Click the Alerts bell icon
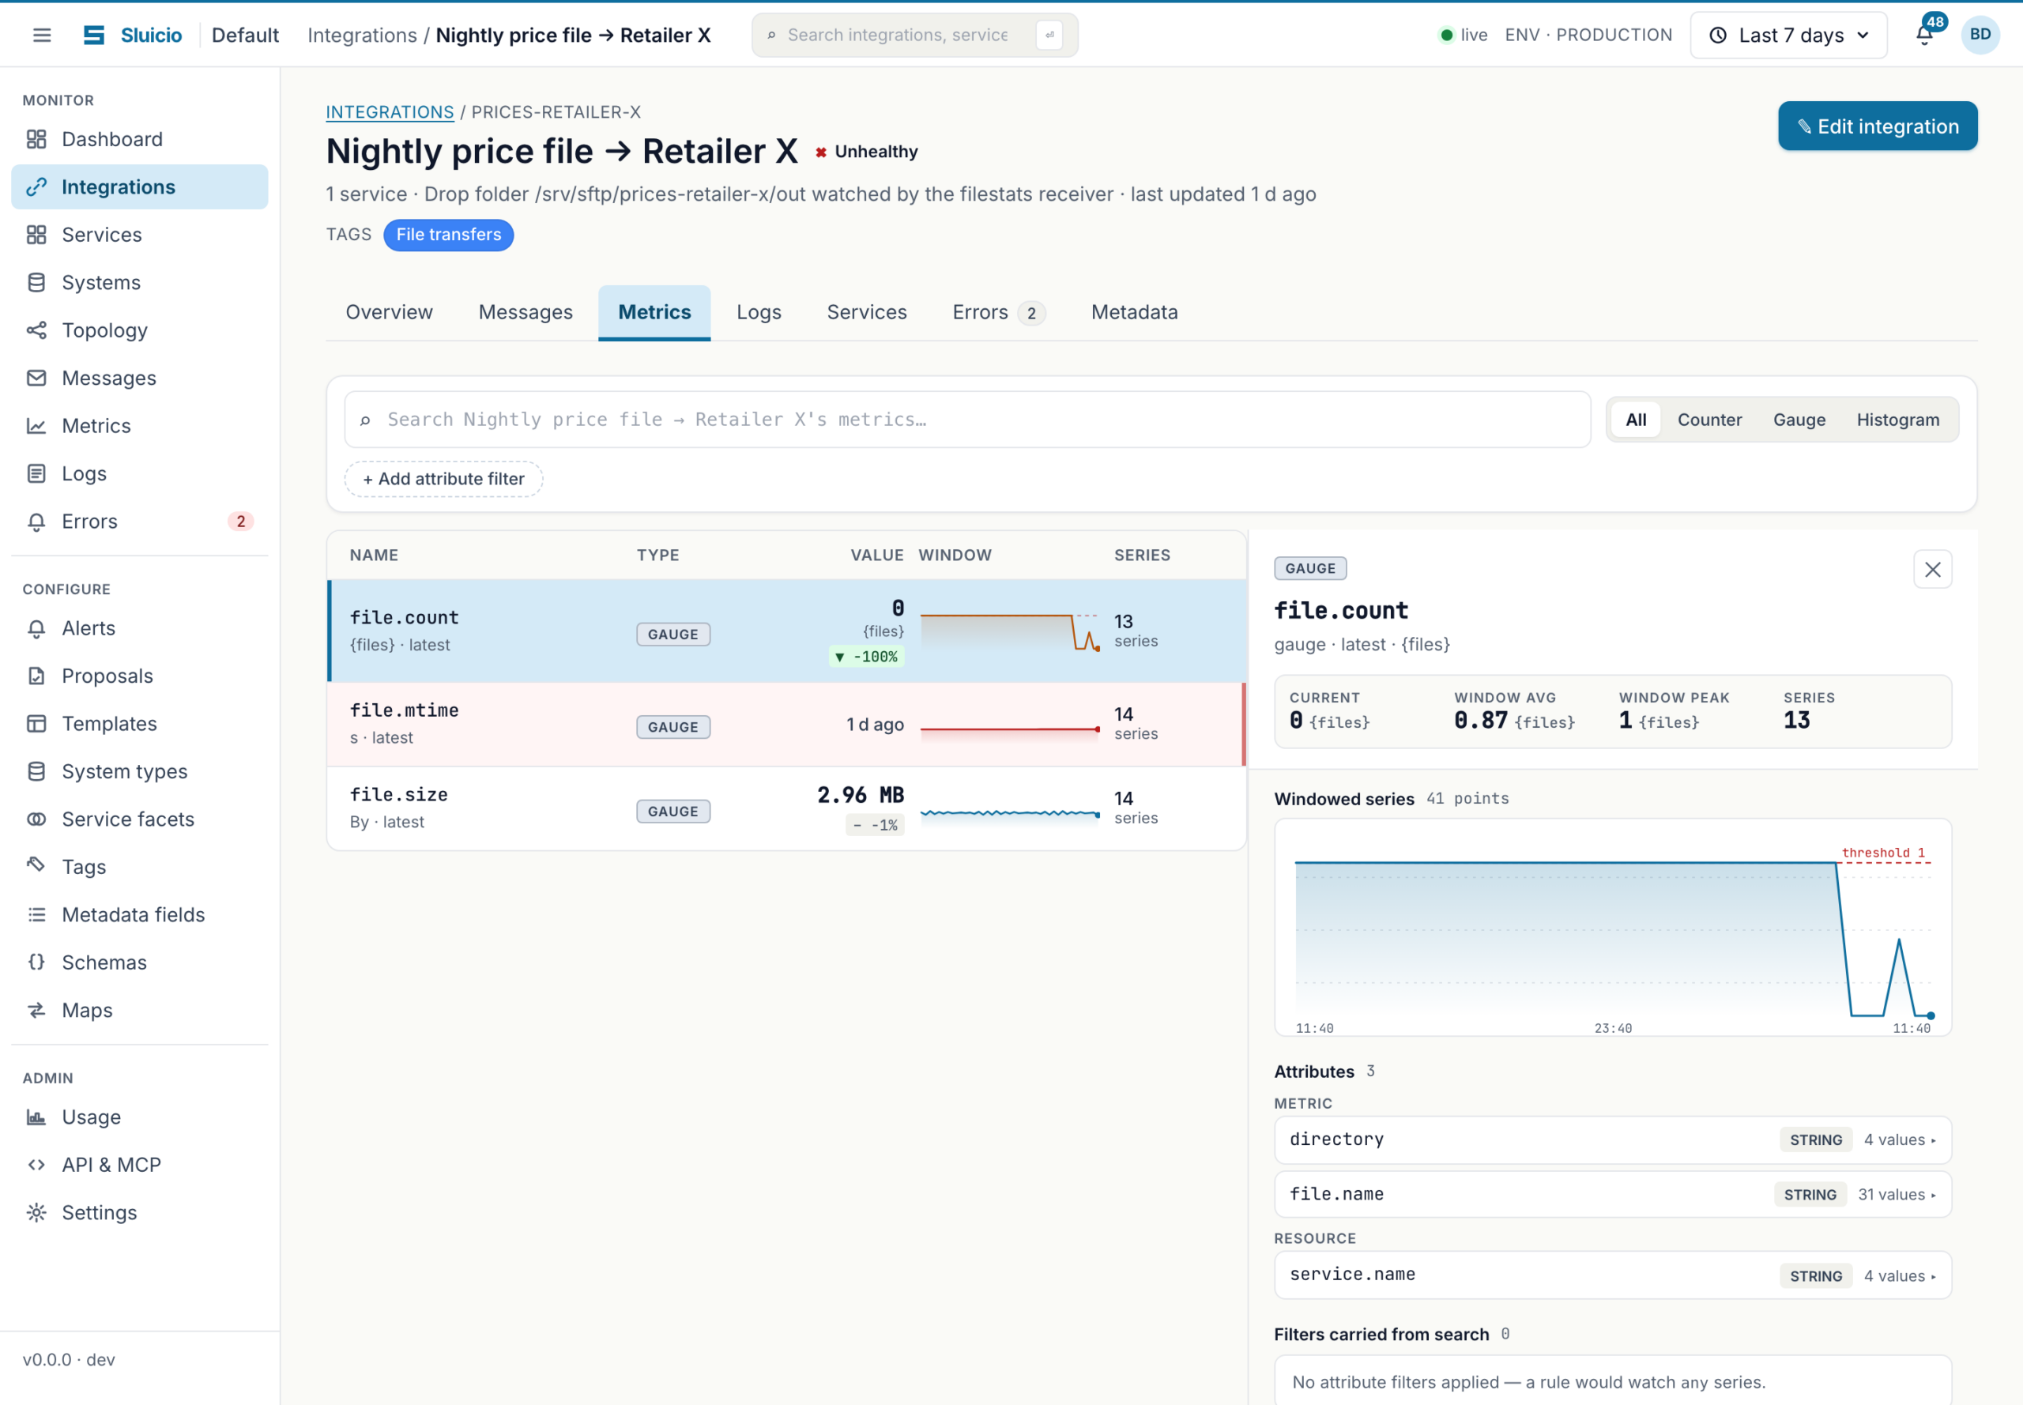The width and height of the screenshot is (2023, 1405). 36,627
